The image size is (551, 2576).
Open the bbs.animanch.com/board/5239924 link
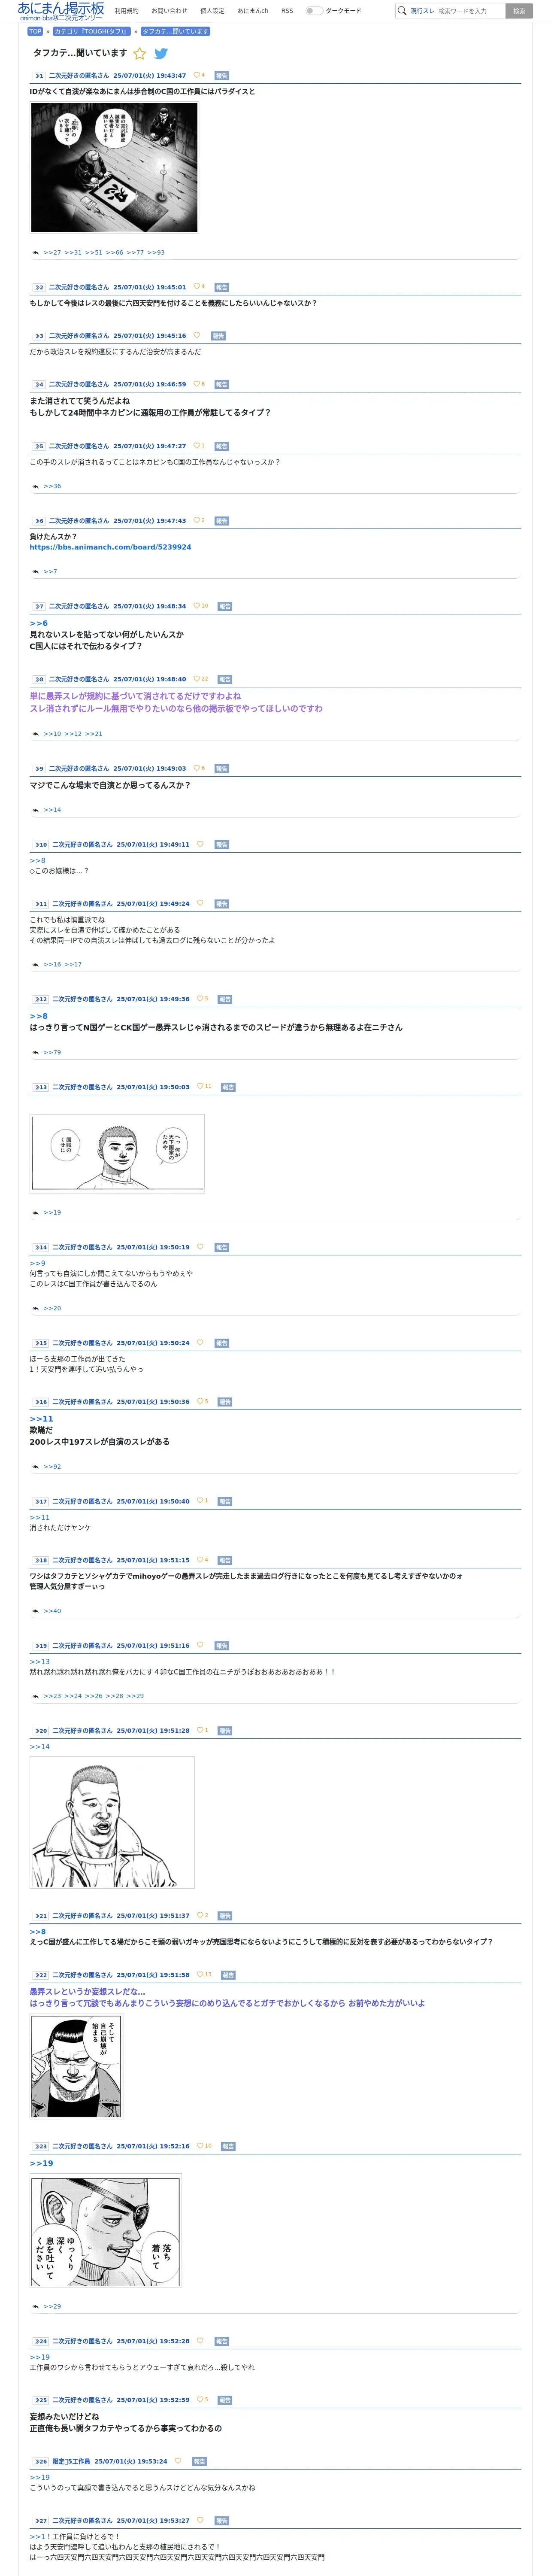tap(110, 547)
